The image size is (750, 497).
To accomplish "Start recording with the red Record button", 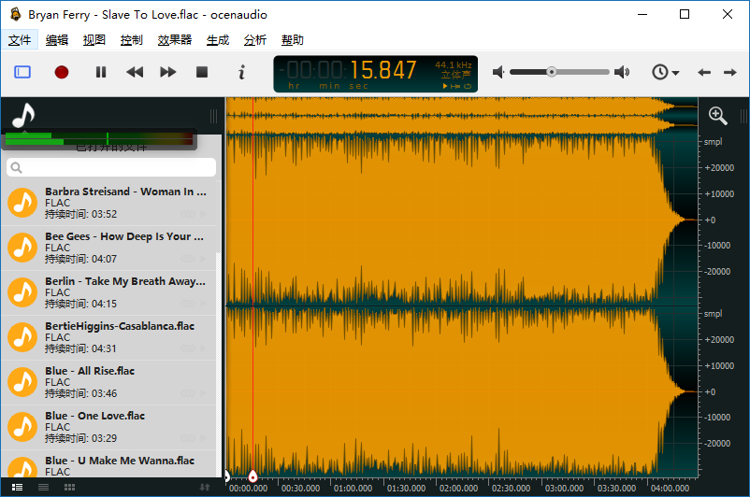I will pos(62,72).
